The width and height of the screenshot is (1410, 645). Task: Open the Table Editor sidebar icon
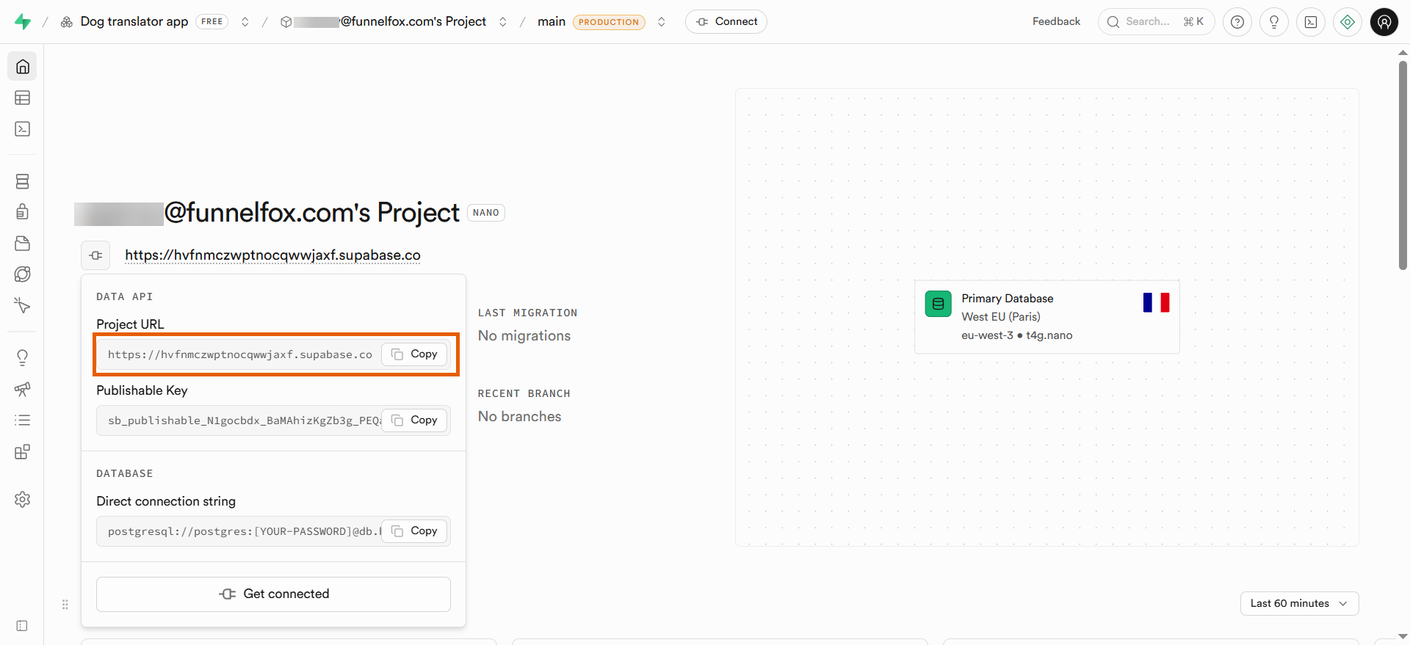(x=23, y=98)
